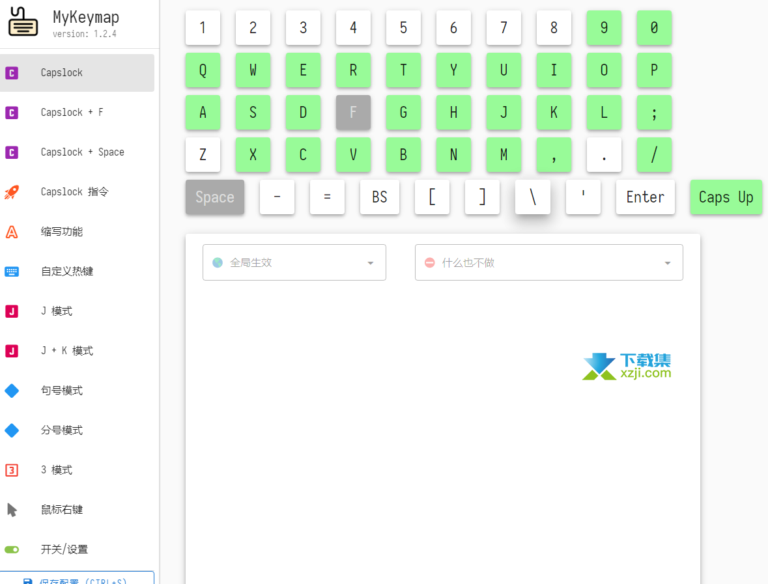The height and width of the screenshot is (584, 768).
Task: Select J + K 模式 in sidebar
Action: 77,351
